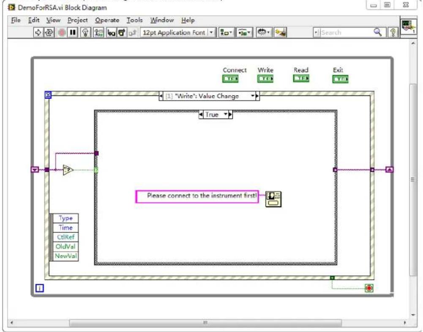
Task: Open the Operate menu
Action: [107, 20]
